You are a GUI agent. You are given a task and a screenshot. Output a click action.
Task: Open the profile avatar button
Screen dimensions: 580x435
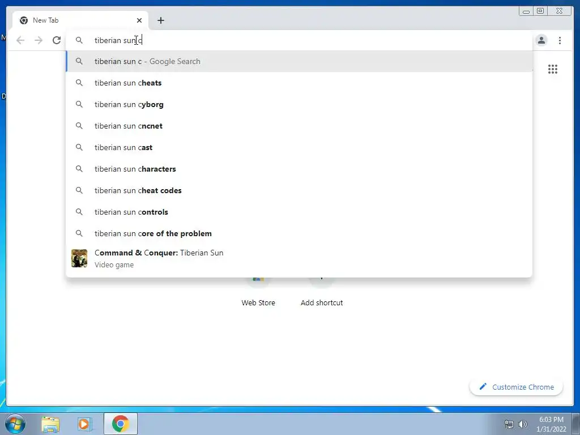point(541,40)
